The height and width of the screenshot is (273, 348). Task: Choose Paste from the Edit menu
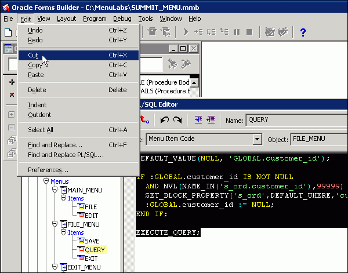(78, 75)
